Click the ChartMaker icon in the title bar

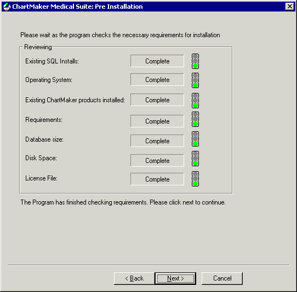click(7, 7)
